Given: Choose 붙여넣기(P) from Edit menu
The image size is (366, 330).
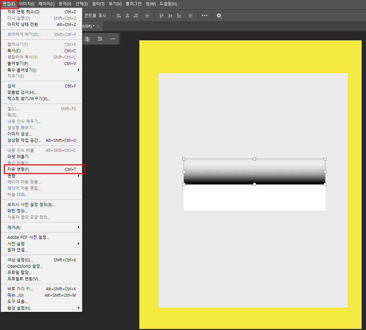Looking at the screenshot, I should (42, 63).
